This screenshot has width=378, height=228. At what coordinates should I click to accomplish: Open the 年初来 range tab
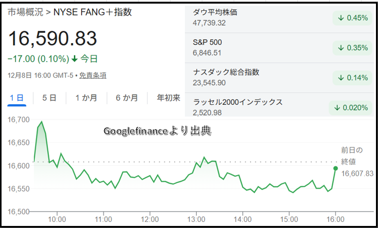(168, 98)
